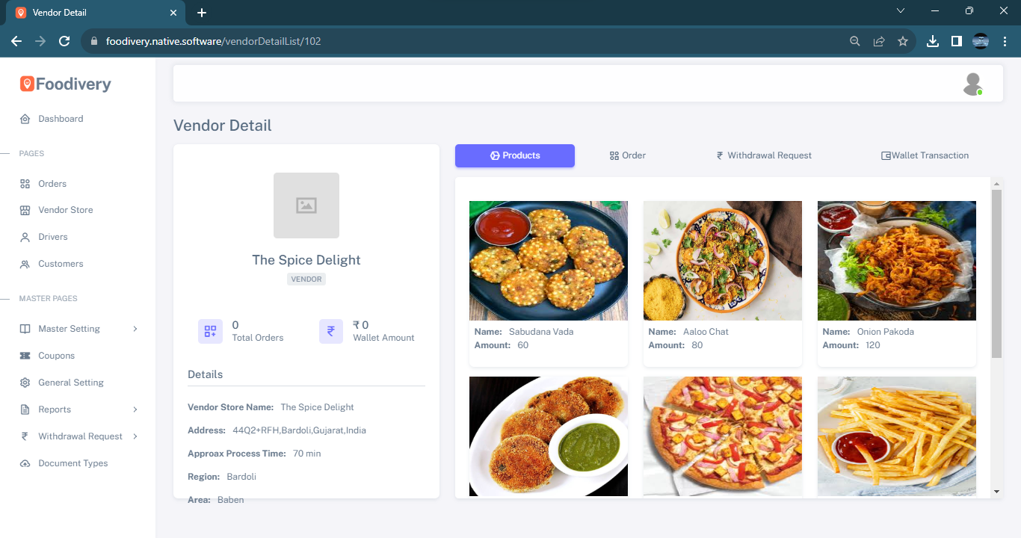Go to the Customers page link
The height and width of the screenshot is (538, 1021).
61,264
